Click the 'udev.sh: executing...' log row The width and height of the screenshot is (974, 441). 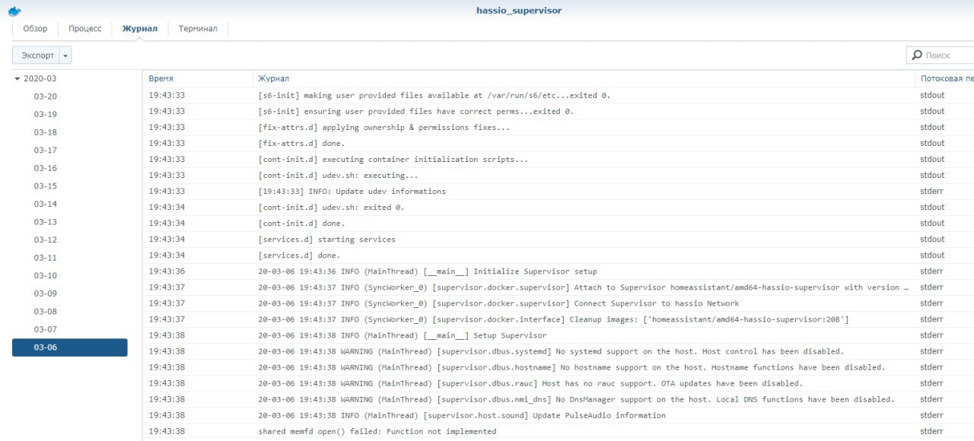coord(559,175)
